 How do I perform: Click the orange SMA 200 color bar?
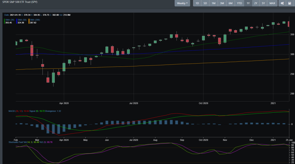tap(29, 21)
